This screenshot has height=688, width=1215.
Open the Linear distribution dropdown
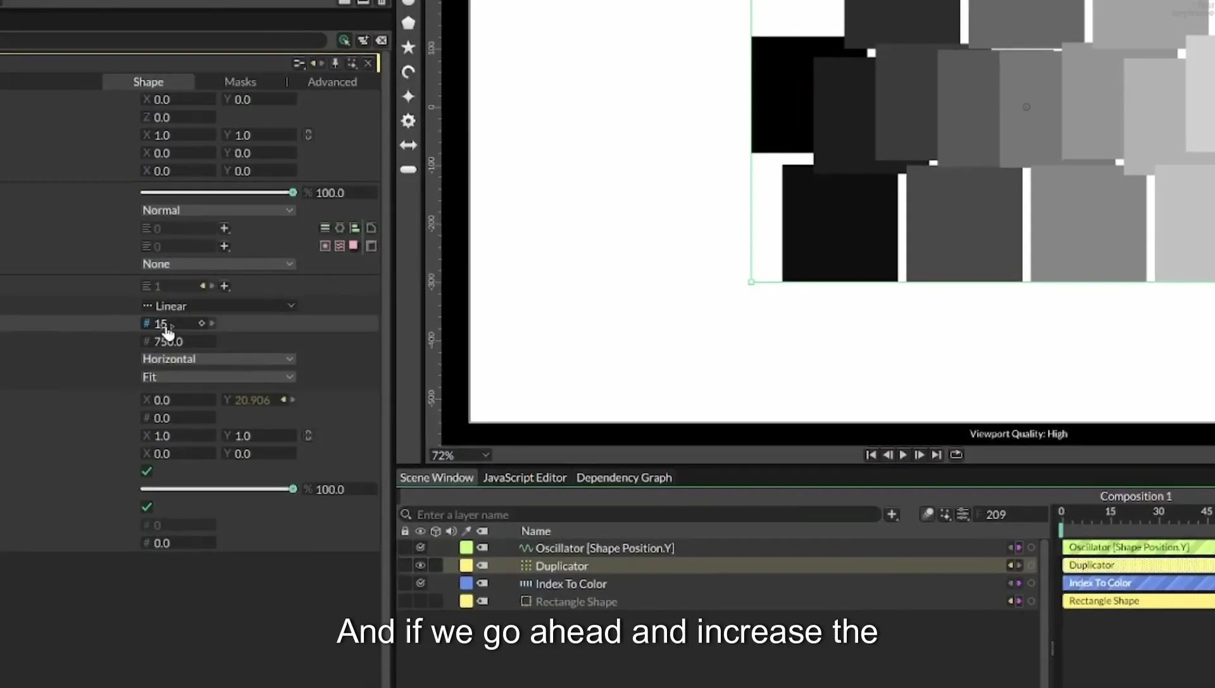pos(218,306)
